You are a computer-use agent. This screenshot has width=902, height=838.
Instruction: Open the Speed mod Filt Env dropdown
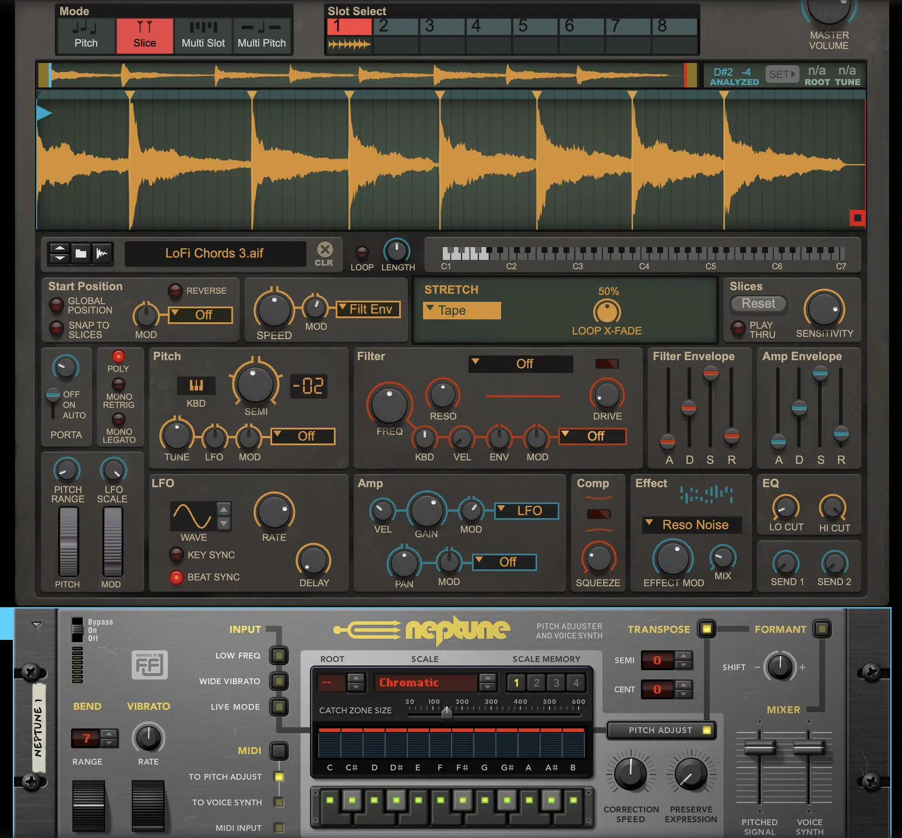click(368, 309)
